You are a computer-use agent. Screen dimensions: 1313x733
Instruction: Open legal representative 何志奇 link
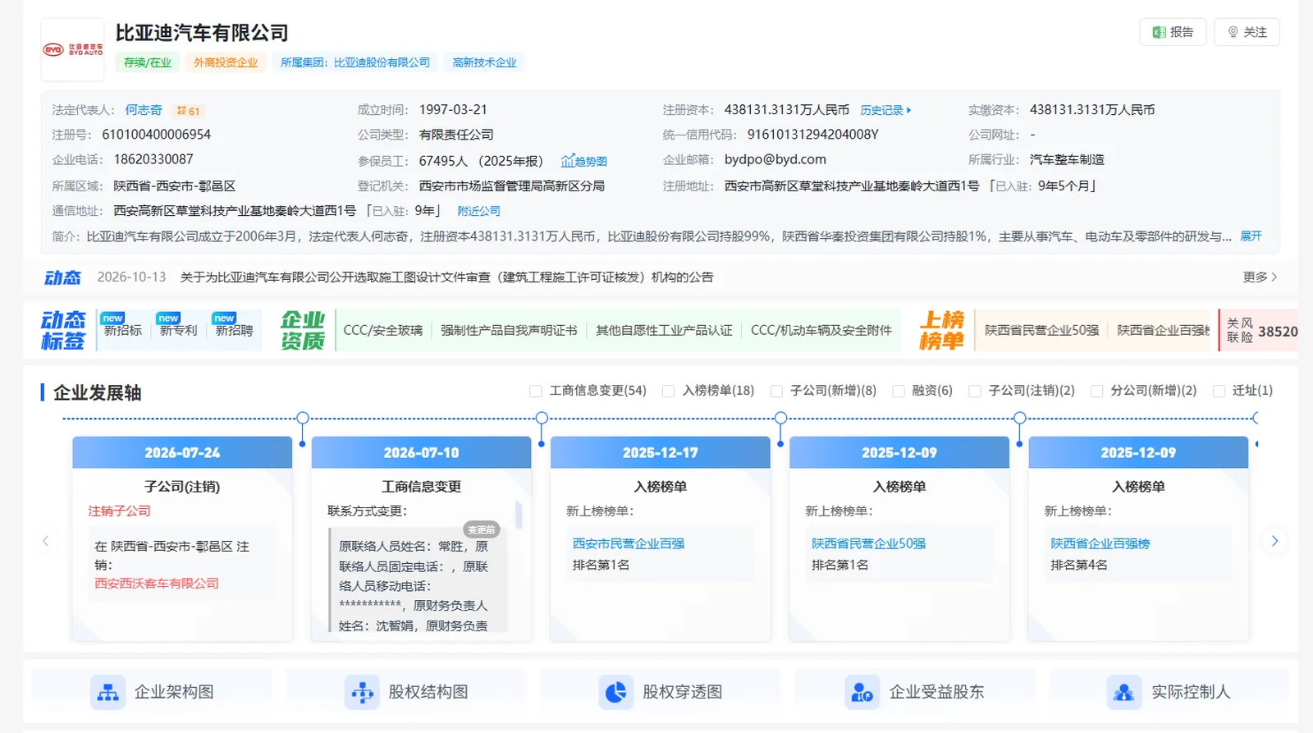click(144, 110)
